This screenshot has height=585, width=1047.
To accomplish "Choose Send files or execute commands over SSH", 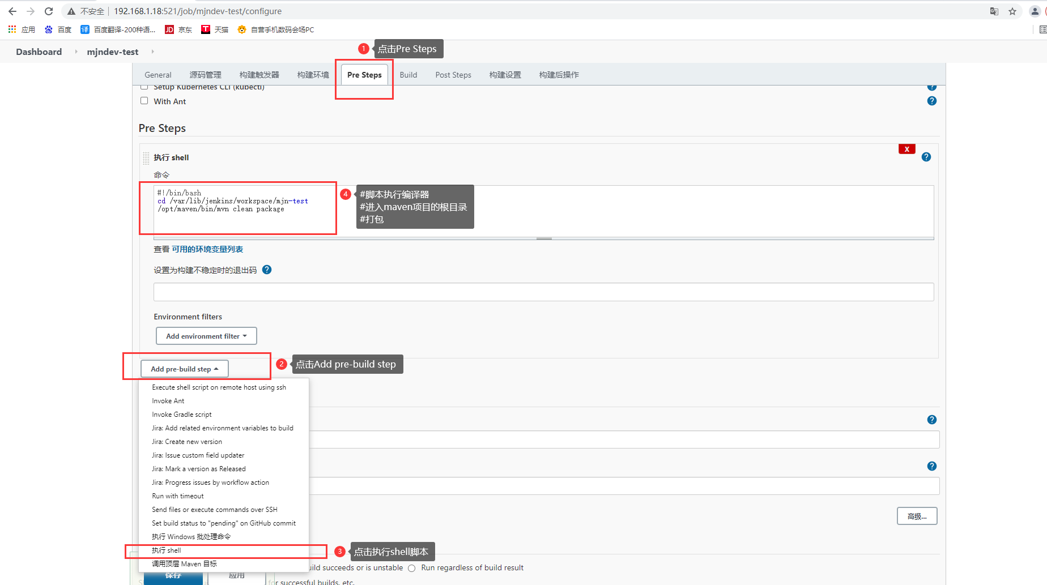I will tap(224, 510).
